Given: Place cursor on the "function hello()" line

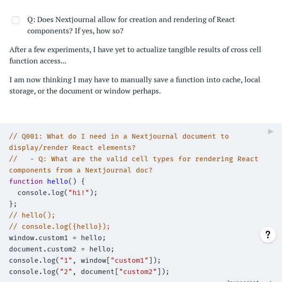Looking at the screenshot, I should pyautogui.click(x=47, y=181).
